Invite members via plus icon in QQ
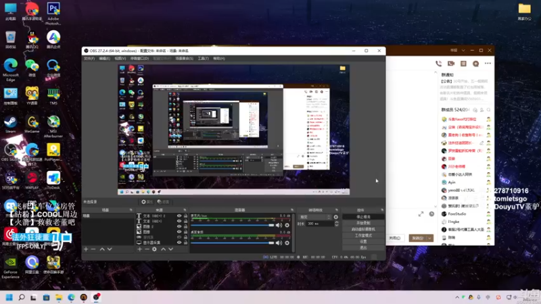The image size is (541, 304). 476,64
